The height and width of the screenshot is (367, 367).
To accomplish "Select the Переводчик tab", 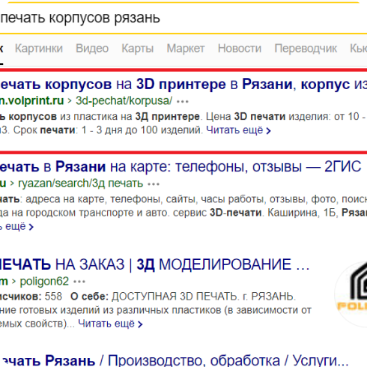I will pos(306,49).
